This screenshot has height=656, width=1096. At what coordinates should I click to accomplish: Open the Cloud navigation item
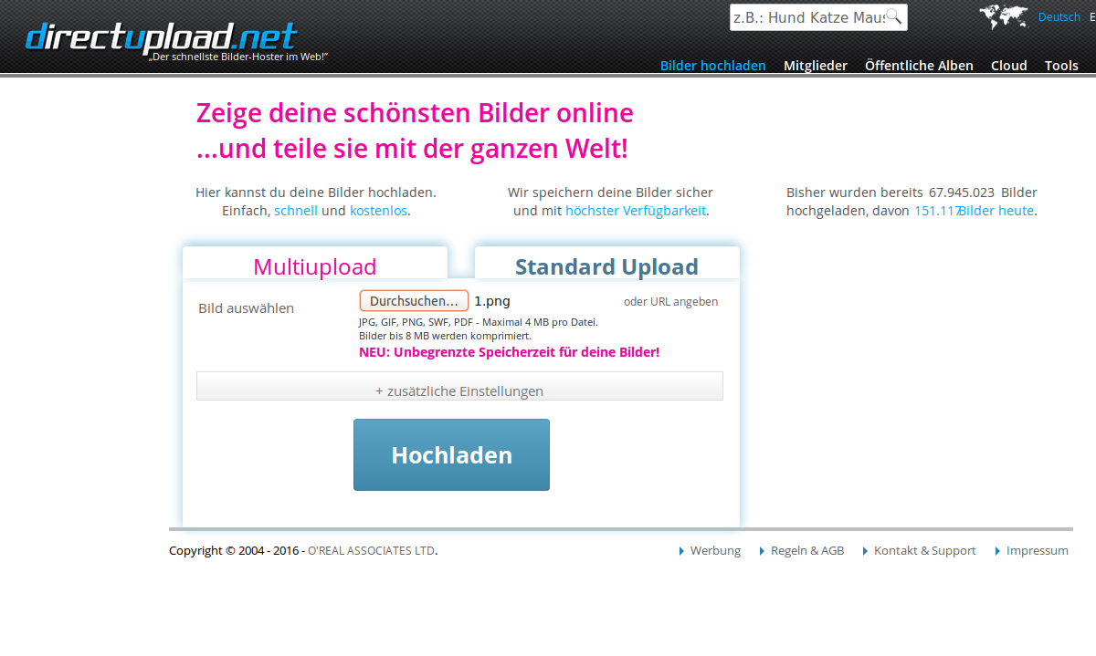click(1008, 66)
